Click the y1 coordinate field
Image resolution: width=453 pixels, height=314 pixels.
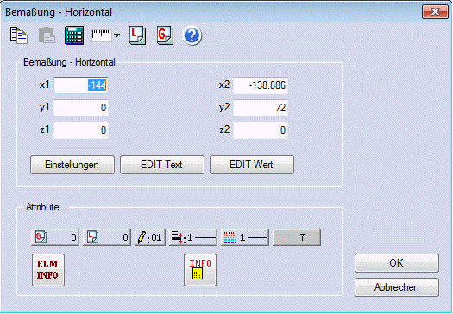(81, 108)
